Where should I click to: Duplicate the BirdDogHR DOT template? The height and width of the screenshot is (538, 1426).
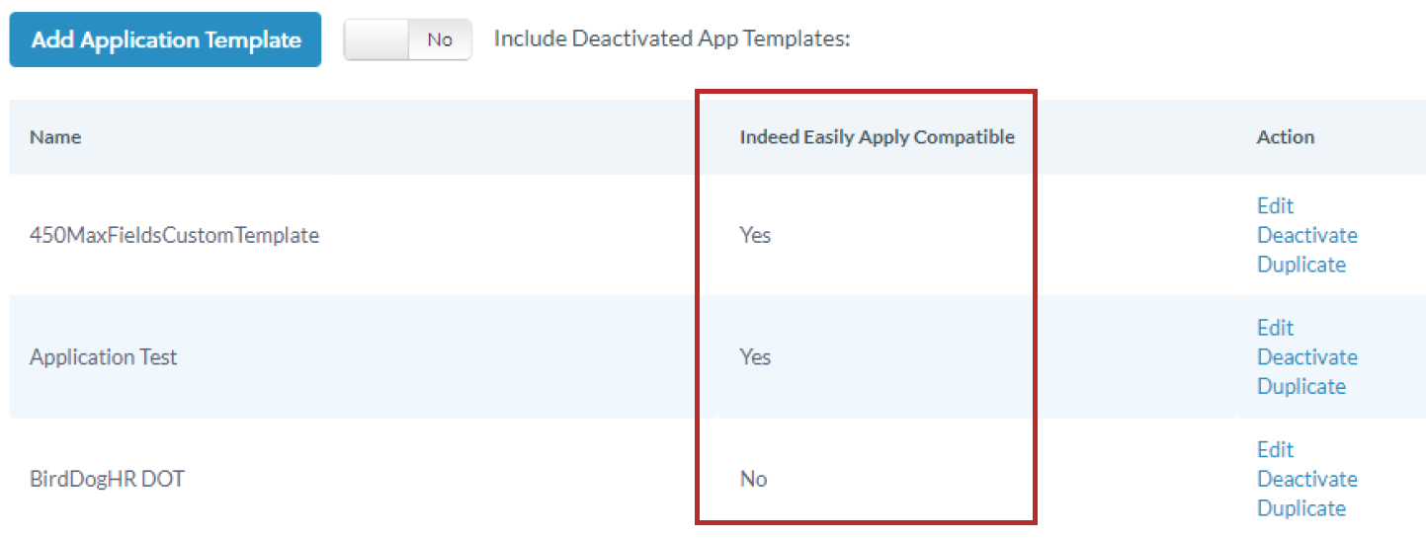(x=1300, y=508)
